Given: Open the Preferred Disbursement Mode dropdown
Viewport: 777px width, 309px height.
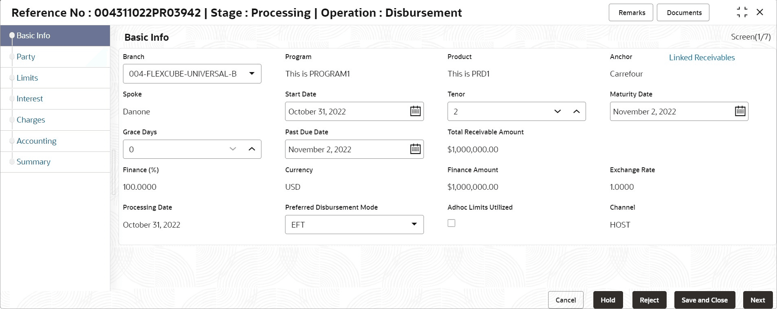Looking at the screenshot, I should pos(414,224).
